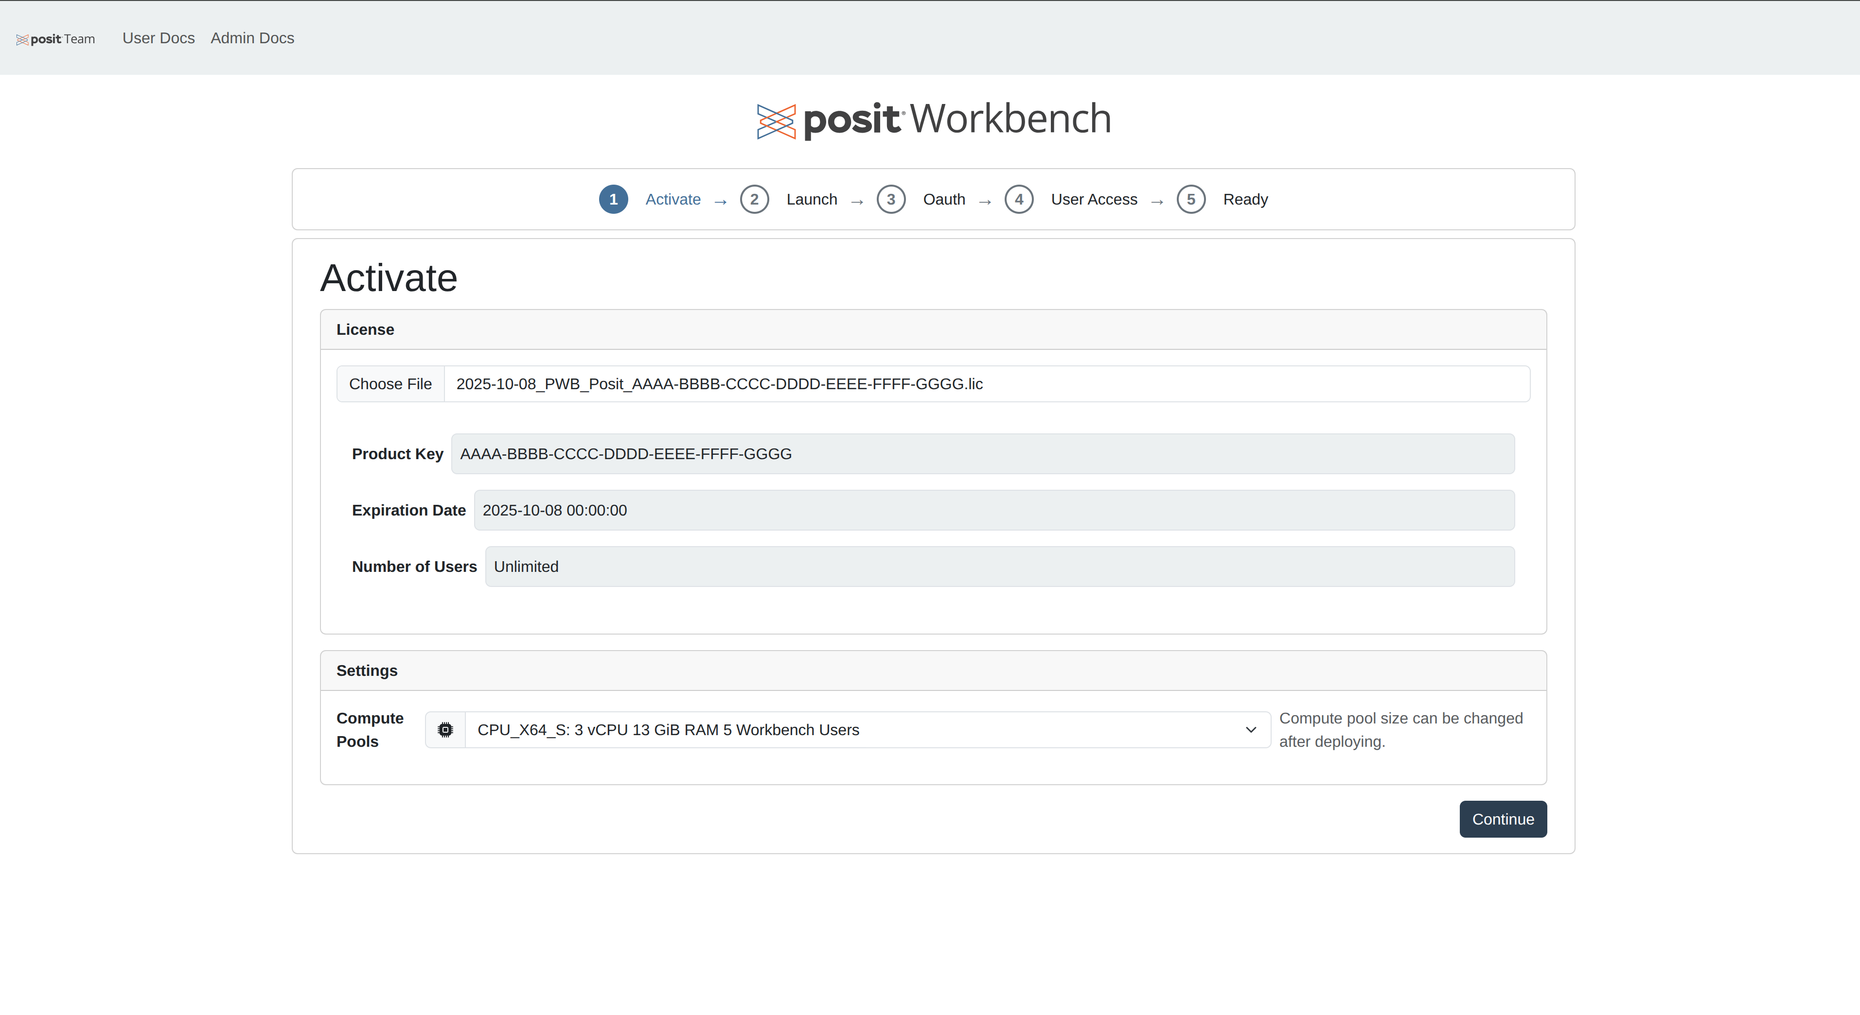Image resolution: width=1860 pixels, height=1015 pixels.
Task: Select step 2 circle icon
Action: click(x=754, y=200)
